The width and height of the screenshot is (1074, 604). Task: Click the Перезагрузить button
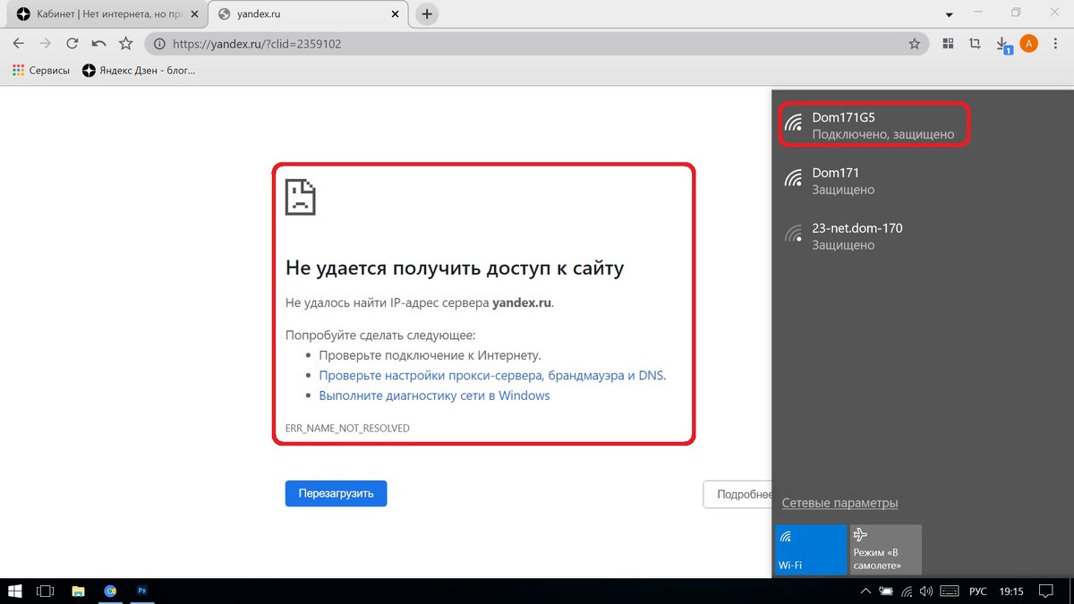click(x=336, y=493)
